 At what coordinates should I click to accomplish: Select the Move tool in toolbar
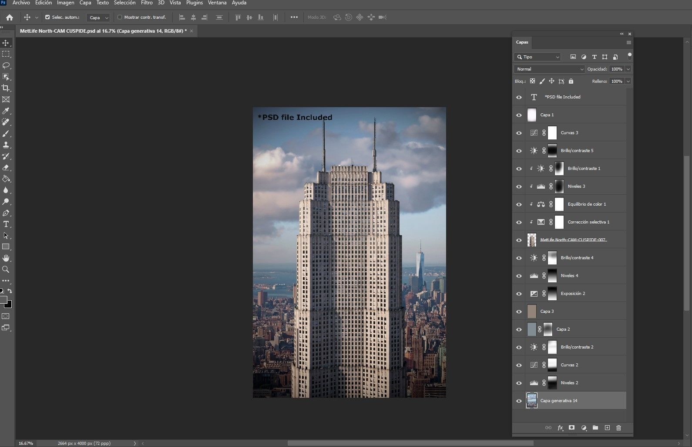6,43
